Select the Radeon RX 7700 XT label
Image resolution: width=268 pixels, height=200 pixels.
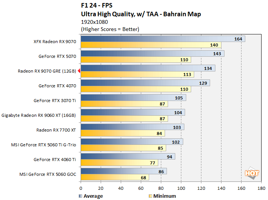coord(56,130)
